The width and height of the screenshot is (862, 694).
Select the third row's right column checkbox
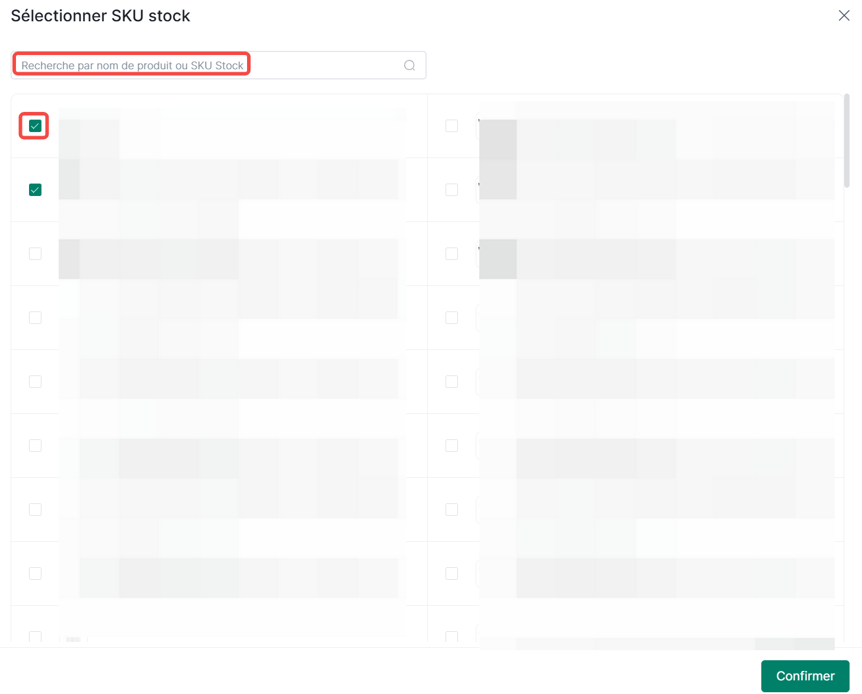[452, 254]
